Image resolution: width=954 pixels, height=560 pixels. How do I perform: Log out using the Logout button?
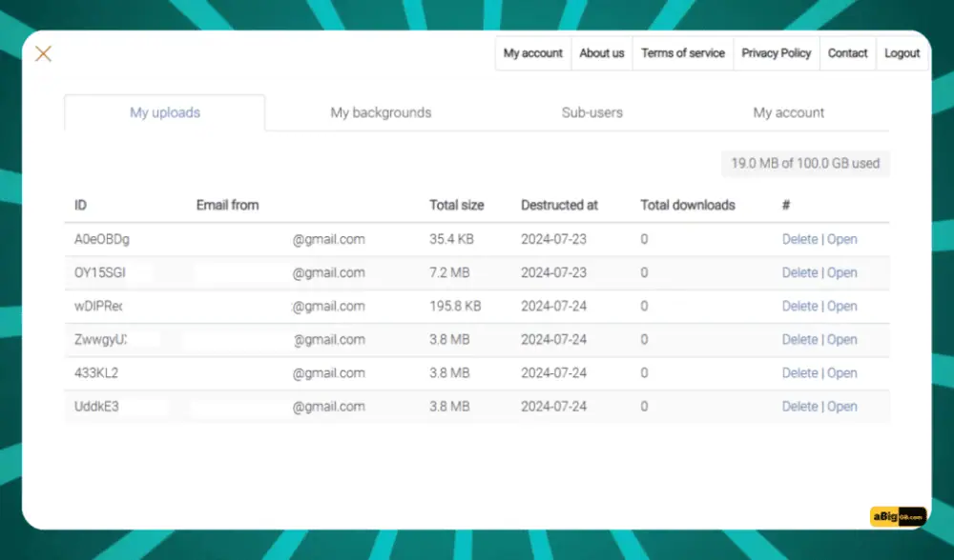(902, 53)
